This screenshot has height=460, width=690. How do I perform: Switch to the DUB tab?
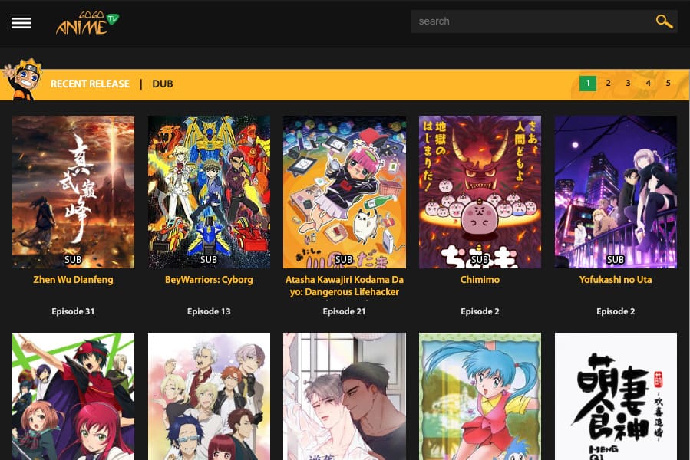tap(163, 84)
